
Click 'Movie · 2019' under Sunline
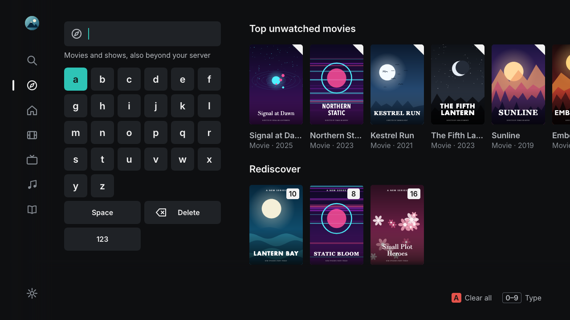[x=513, y=145]
